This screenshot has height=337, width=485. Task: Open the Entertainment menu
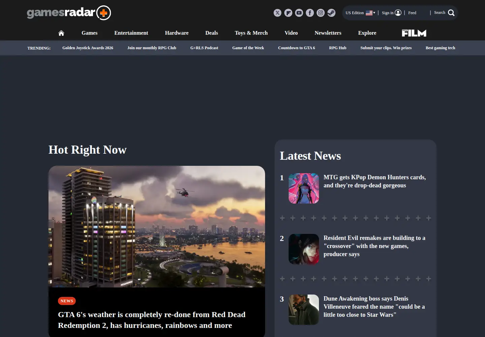131,33
